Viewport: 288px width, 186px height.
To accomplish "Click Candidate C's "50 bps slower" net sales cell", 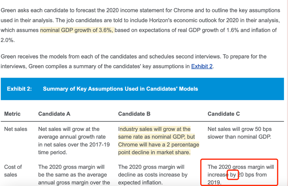I will click(x=239, y=133).
